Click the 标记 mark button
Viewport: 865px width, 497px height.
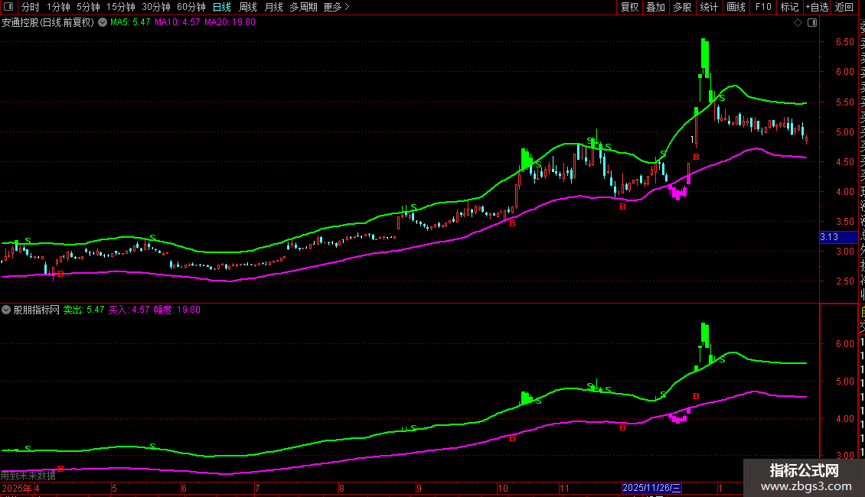(789, 7)
